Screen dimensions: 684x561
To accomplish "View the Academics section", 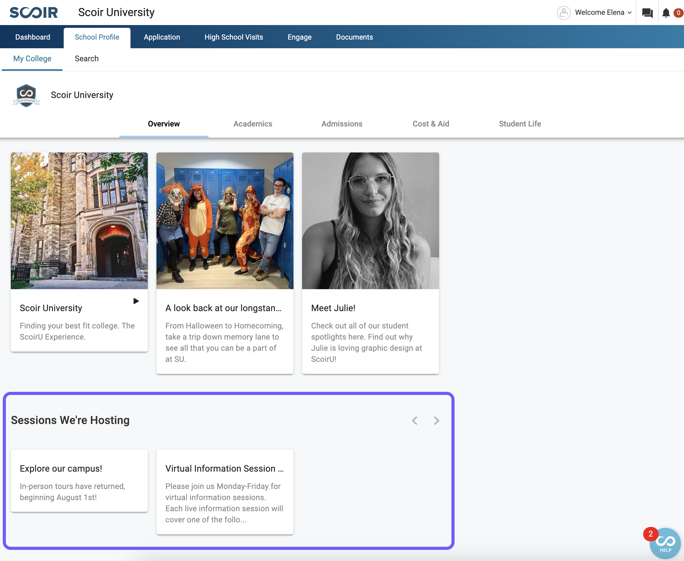I will click(253, 124).
